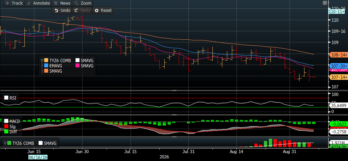Undo the last chart action
The image size is (348, 161).
tap(62, 11)
